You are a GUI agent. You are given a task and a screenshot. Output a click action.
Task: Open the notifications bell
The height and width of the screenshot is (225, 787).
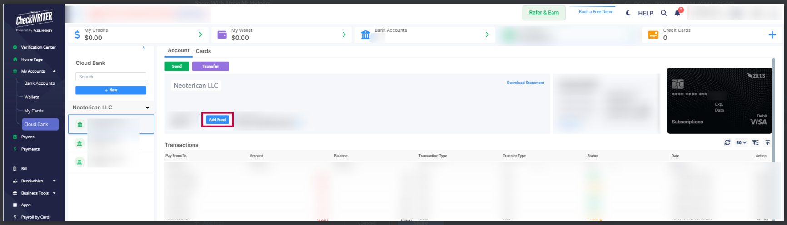[x=677, y=13]
